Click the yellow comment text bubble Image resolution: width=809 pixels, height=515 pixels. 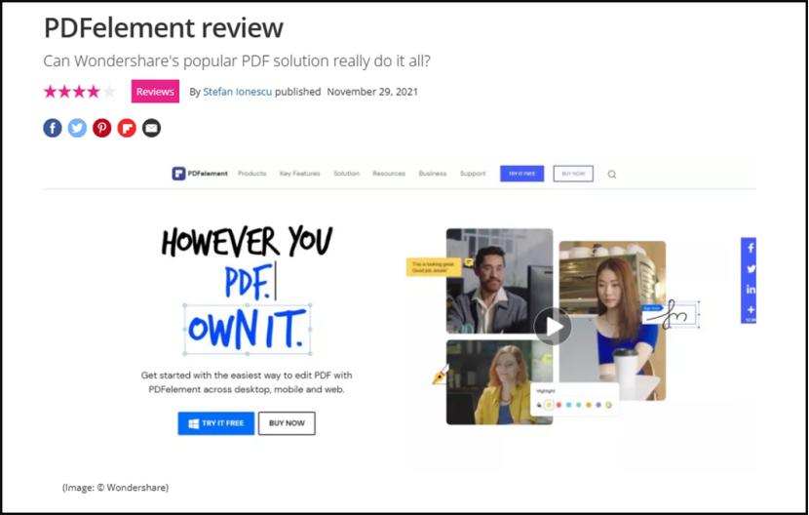[434, 267]
